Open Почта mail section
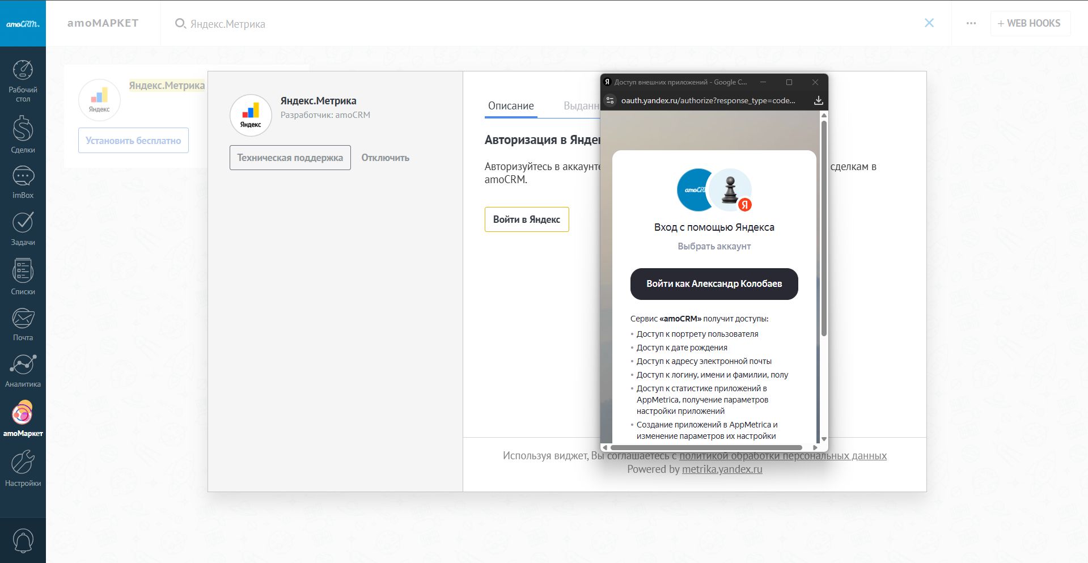This screenshot has width=1088, height=563. point(23,324)
